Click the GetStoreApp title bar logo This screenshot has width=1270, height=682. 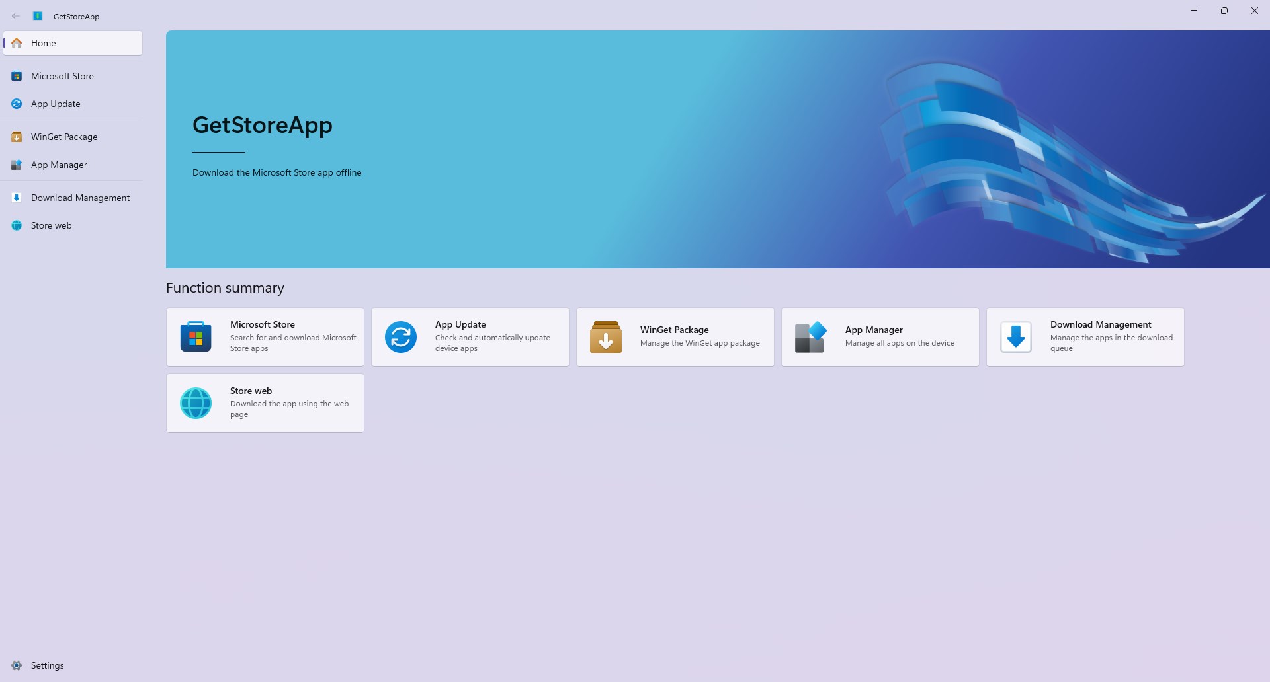[x=38, y=16]
